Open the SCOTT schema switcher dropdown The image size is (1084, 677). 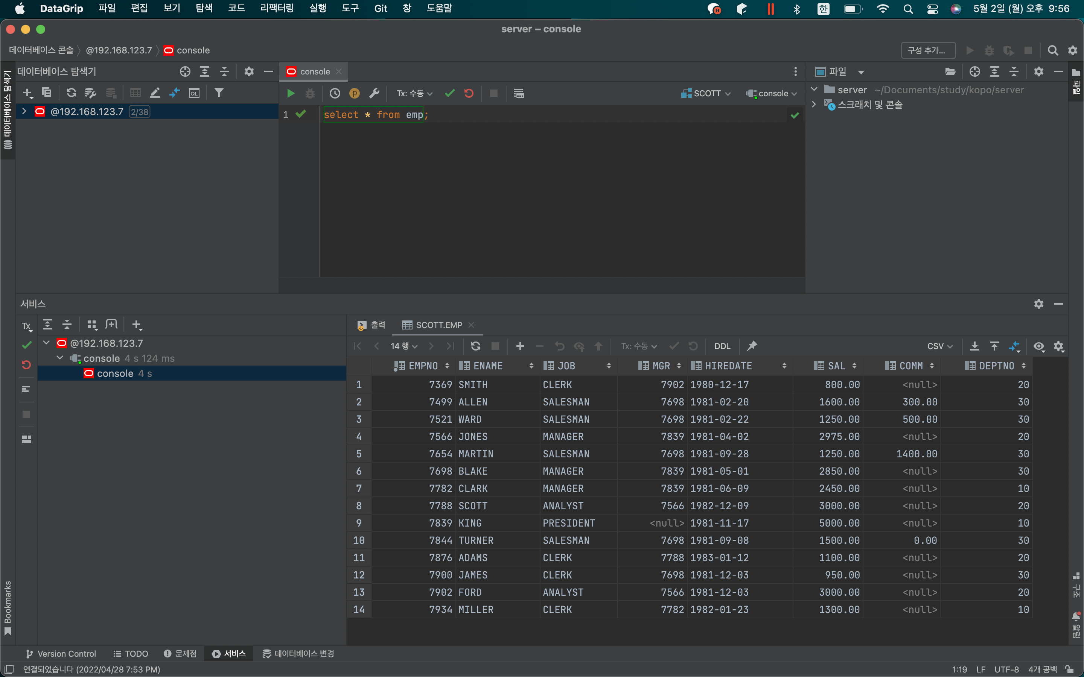(706, 93)
